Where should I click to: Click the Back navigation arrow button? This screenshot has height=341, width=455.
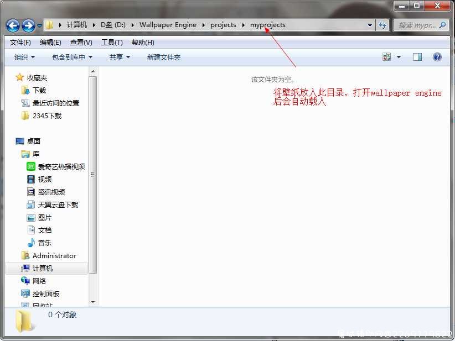pos(13,25)
